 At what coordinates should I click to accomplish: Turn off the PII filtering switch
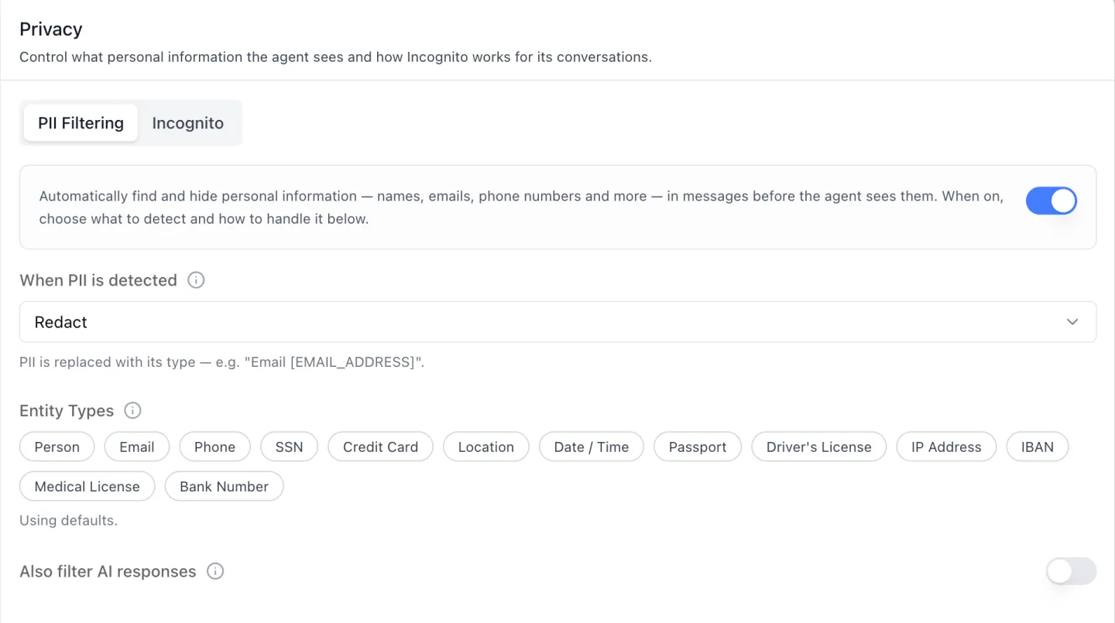click(1052, 201)
